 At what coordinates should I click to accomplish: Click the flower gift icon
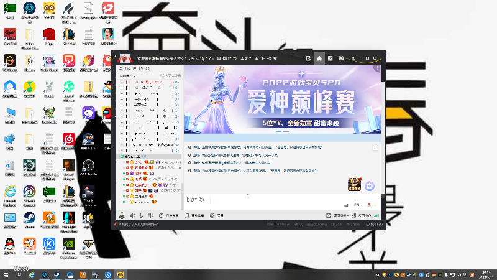[x=369, y=205]
